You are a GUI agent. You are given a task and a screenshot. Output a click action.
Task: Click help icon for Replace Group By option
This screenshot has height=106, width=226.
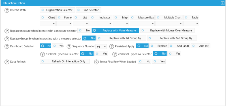(7, 39)
